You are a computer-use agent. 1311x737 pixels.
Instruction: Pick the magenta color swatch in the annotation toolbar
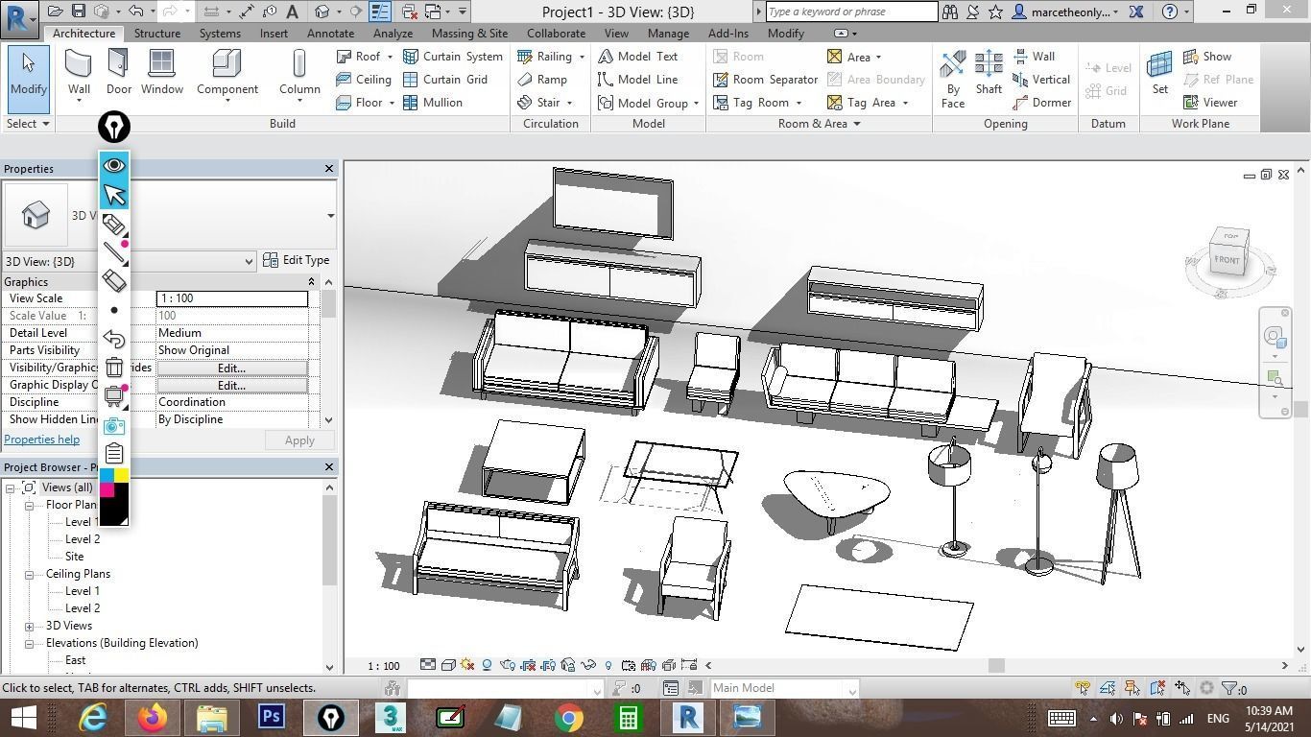click(x=107, y=491)
